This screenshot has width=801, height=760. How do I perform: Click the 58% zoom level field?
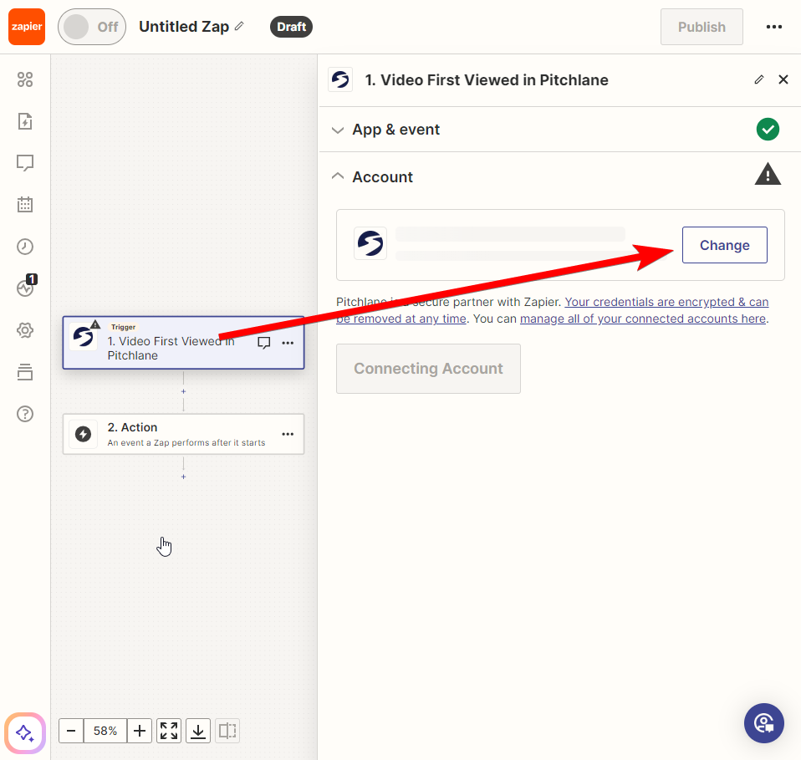(x=105, y=731)
